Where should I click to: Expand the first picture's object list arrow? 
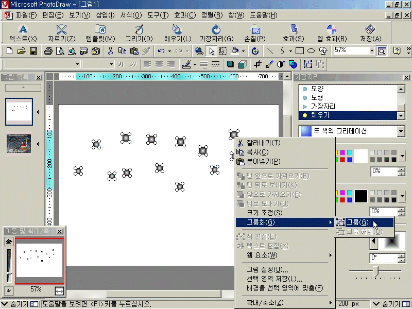[38, 112]
